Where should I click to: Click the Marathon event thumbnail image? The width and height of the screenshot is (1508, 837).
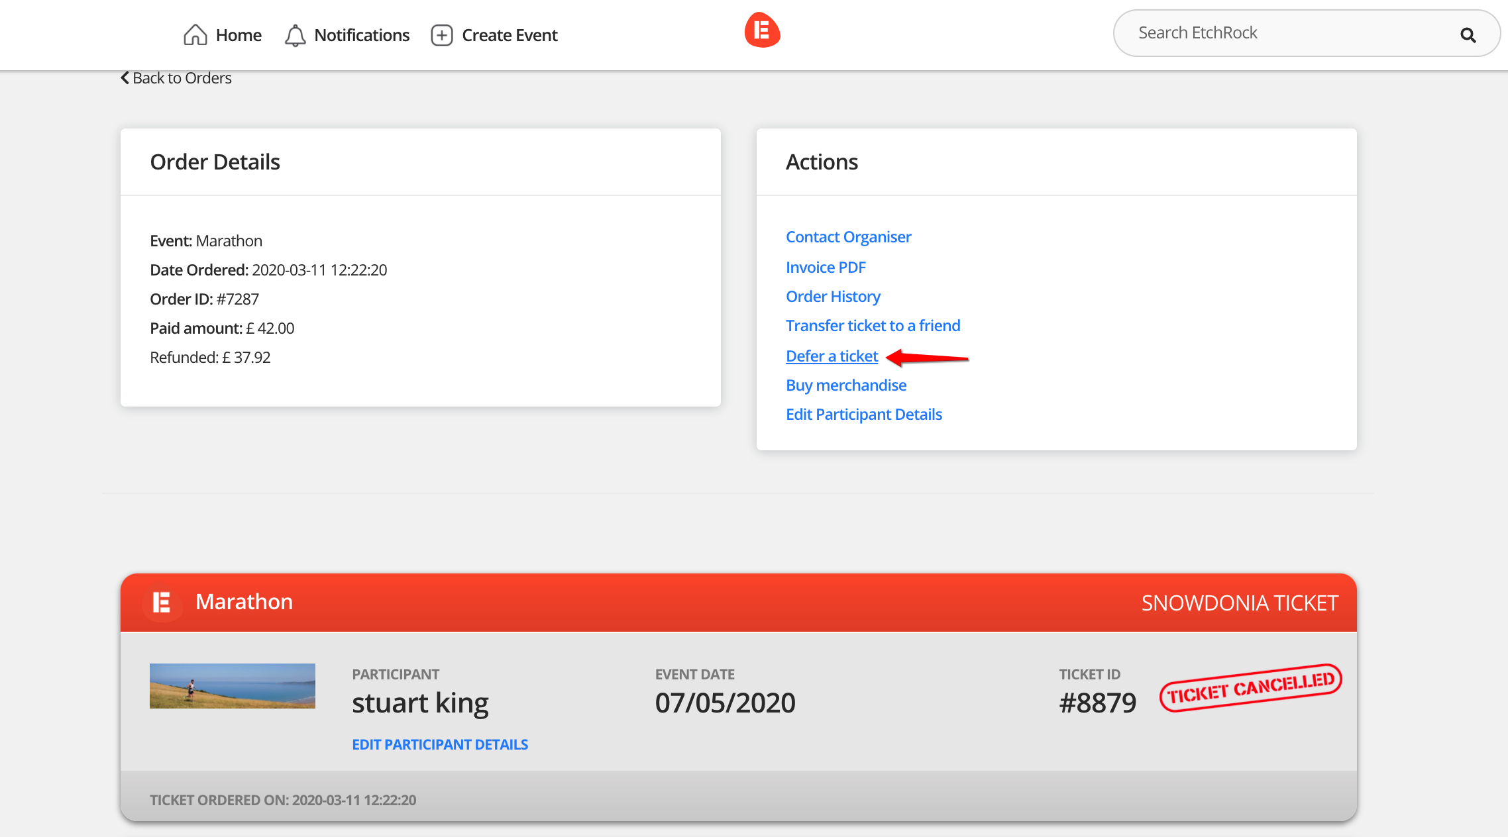point(232,686)
